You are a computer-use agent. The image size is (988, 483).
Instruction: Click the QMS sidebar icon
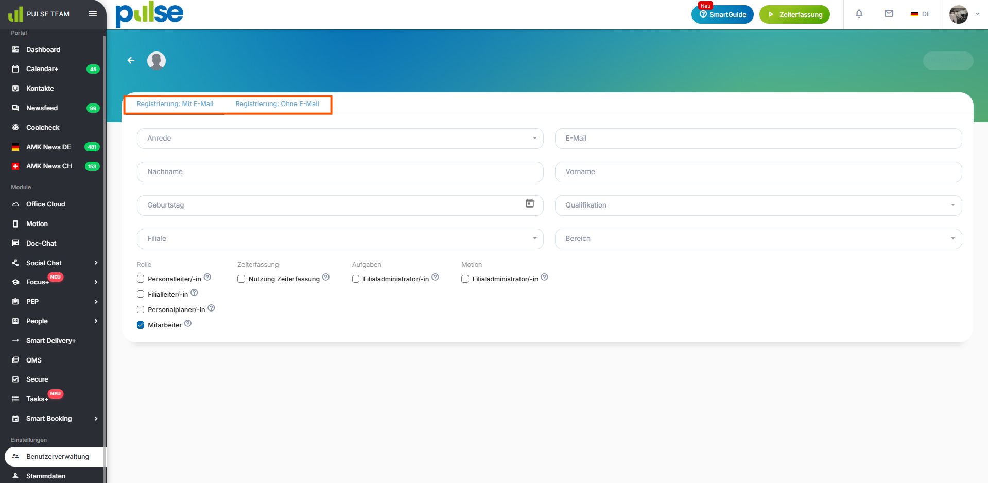[15, 360]
